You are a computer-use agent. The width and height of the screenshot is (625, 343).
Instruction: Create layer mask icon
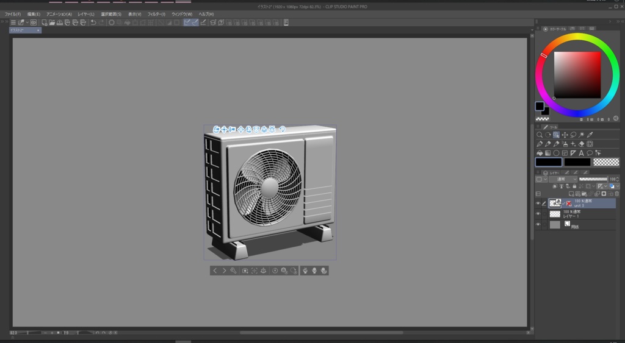[604, 194]
